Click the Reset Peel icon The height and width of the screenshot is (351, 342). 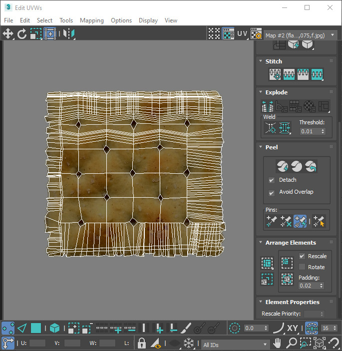(311, 166)
